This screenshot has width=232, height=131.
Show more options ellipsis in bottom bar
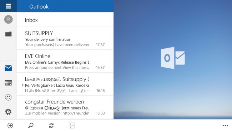click(225, 126)
